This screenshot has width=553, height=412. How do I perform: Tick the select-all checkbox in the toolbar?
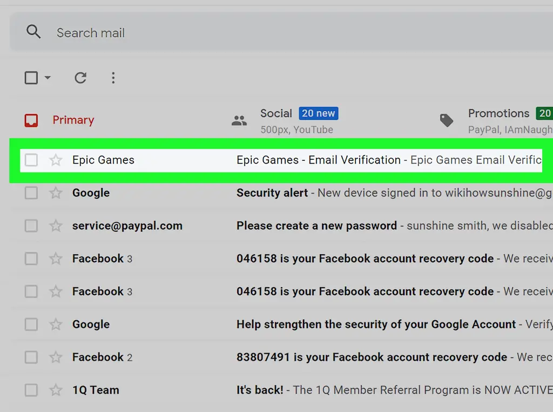pos(31,78)
